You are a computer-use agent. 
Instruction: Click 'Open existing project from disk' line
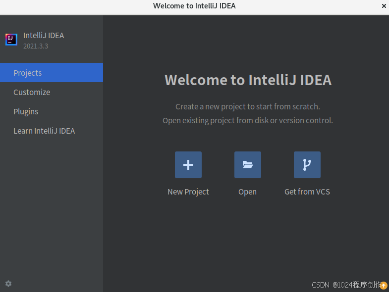tap(248, 120)
